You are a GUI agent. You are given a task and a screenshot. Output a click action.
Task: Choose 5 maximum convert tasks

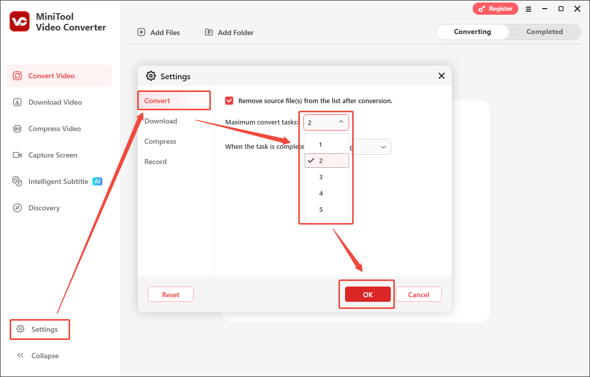321,209
